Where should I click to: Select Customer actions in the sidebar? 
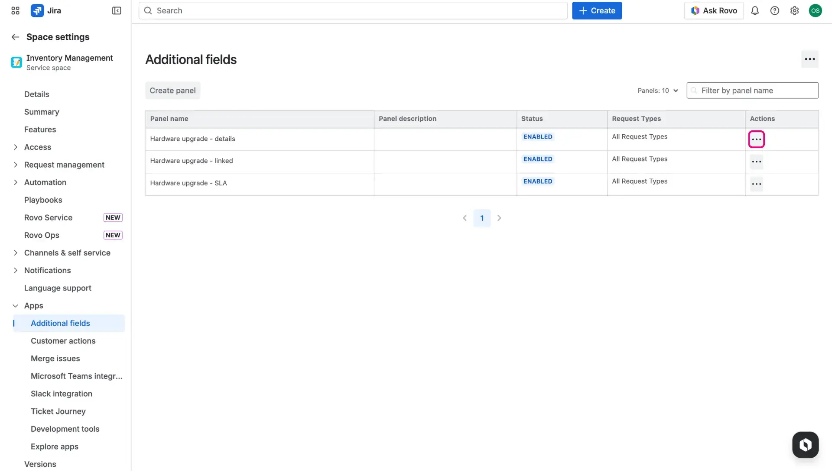[x=63, y=341]
